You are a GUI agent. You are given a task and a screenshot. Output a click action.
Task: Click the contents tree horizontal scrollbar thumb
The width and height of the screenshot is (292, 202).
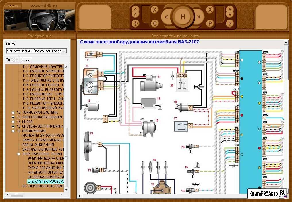coord(17,195)
